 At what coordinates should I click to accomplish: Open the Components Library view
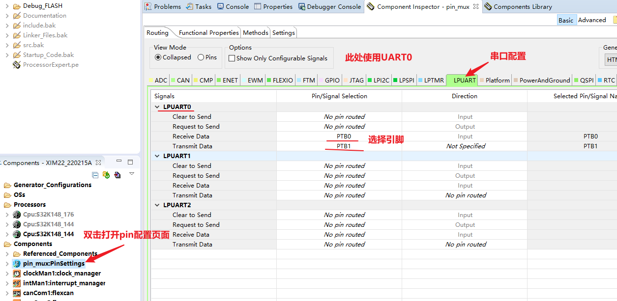(523, 6)
